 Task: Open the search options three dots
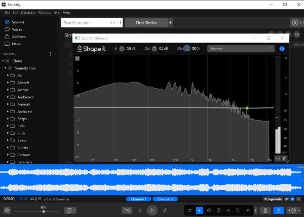[x=120, y=23]
